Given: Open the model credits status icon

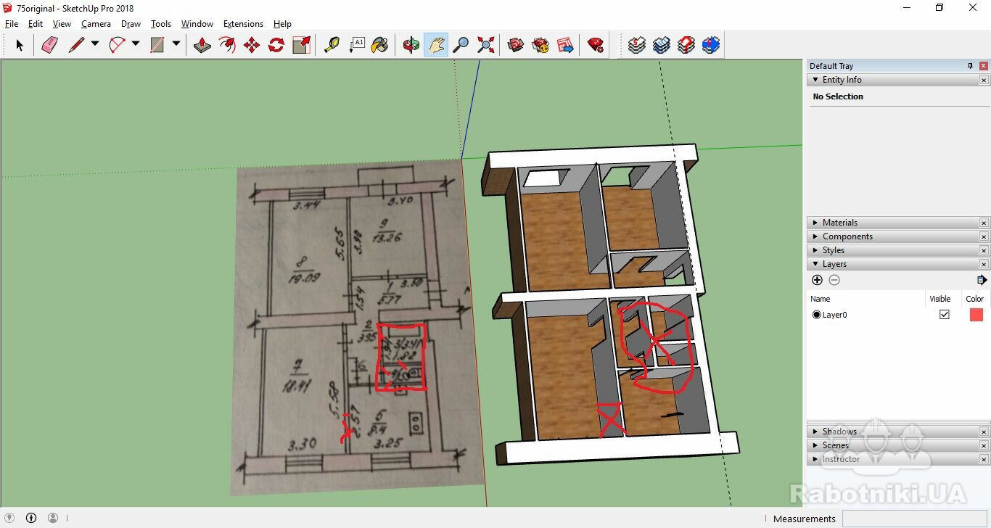Looking at the screenshot, I should click(31, 518).
